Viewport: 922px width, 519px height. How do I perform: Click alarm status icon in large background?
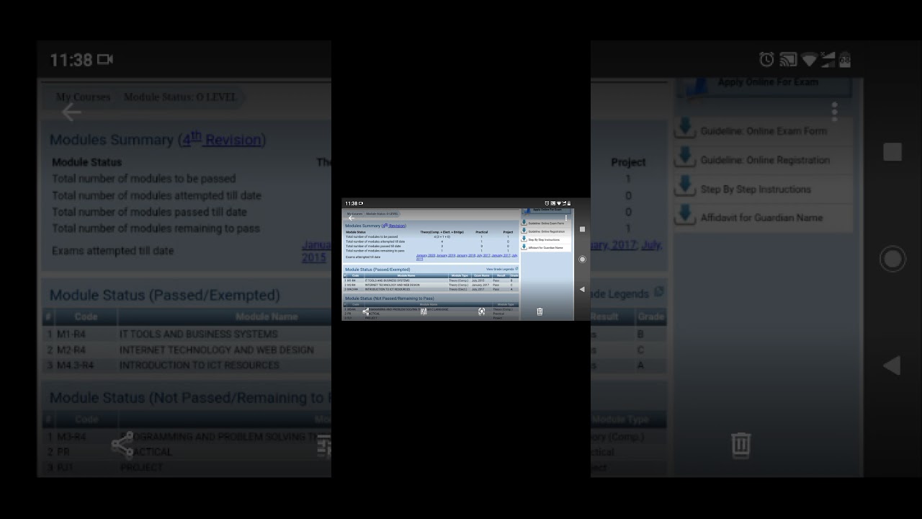(x=766, y=60)
